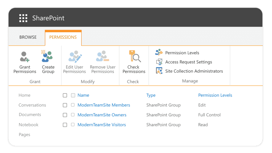Click the SharePoint title text
Image resolution: width=272 pixels, height=153 pixels.
coord(48,18)
